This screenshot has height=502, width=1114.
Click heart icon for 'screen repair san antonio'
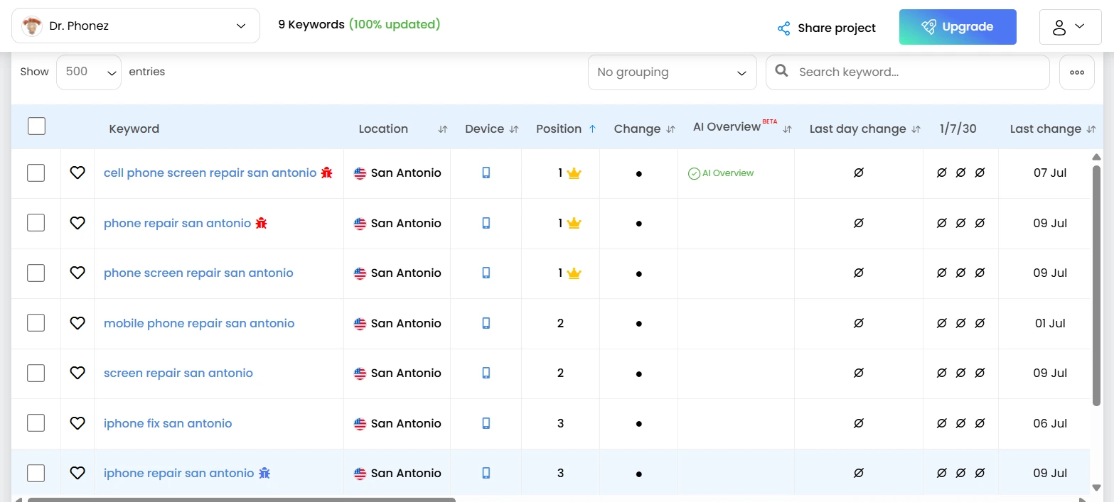(x=77, y=373)
